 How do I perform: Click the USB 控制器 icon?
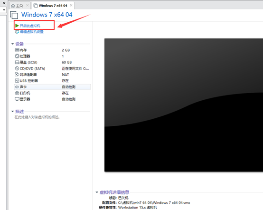(17, 81)
